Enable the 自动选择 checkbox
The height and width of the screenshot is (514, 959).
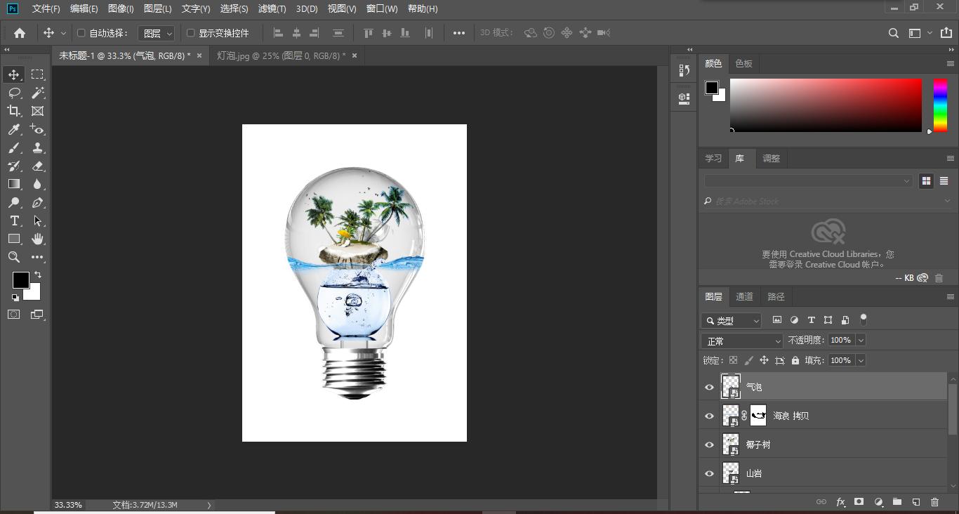coord(81,33)
